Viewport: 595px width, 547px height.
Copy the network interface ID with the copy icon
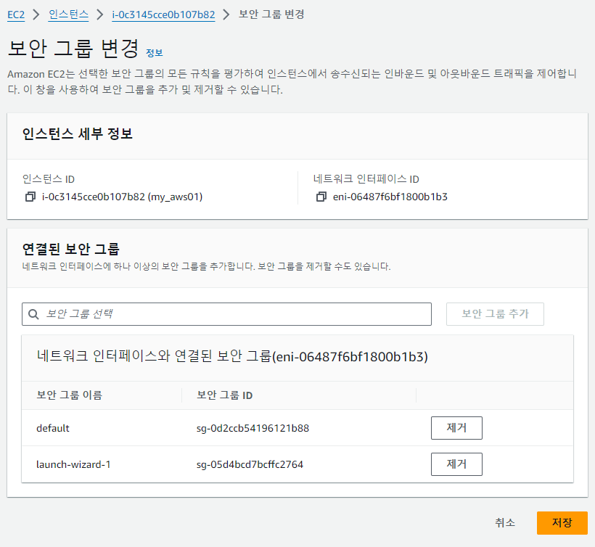coord(321,197)
